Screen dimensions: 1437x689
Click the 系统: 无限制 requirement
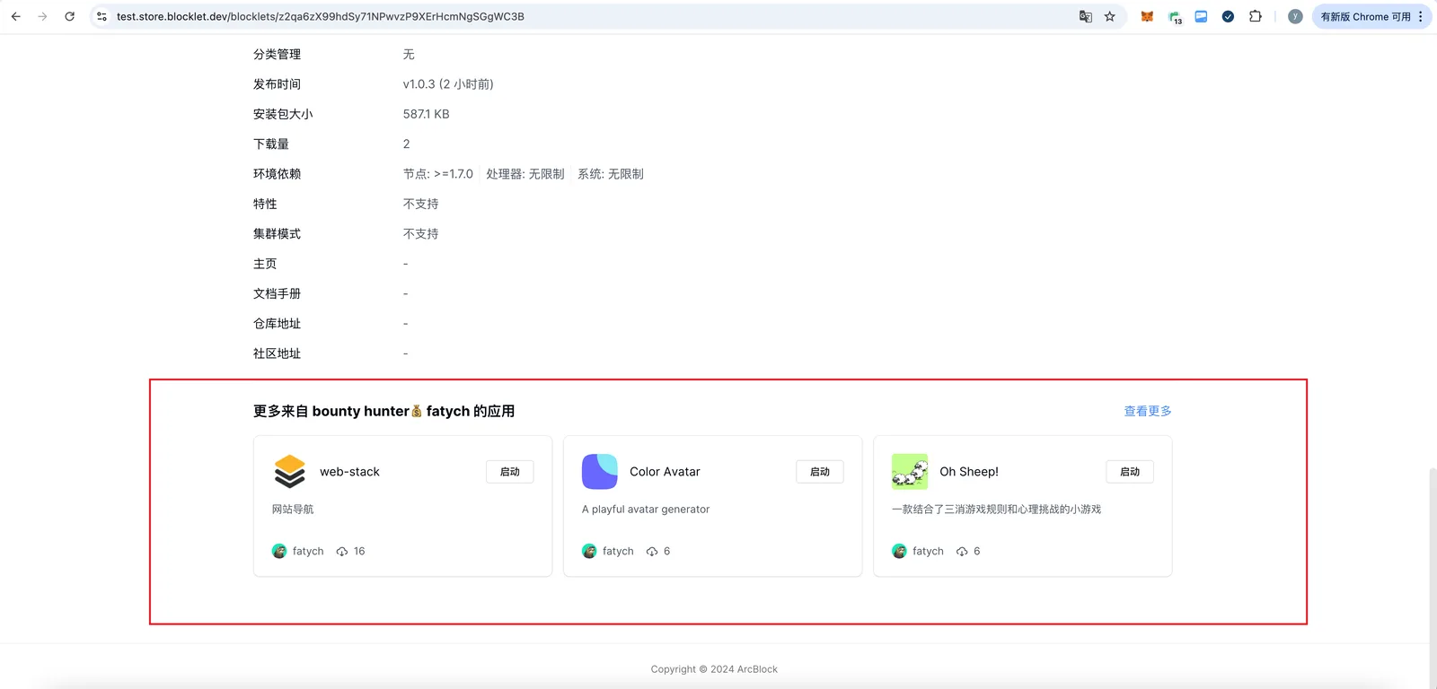coord(611,174)
